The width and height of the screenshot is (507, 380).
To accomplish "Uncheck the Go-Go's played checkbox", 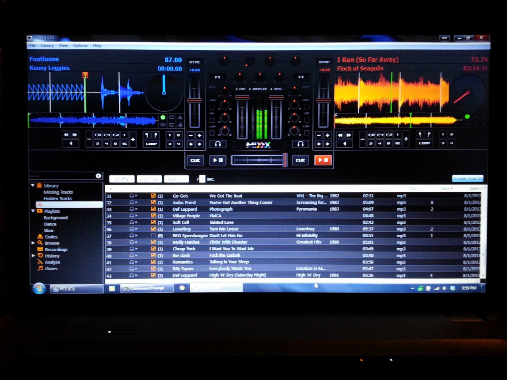I will click(x=153, y=196).
